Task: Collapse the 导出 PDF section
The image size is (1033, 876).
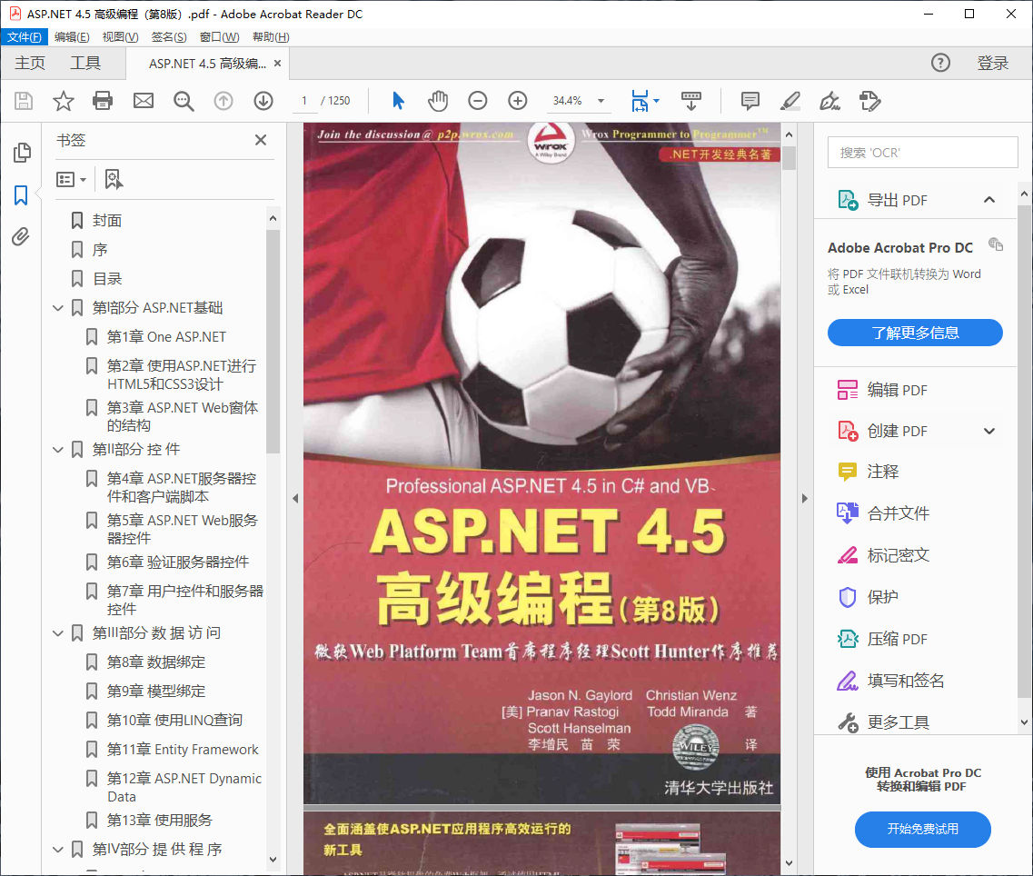Action: 988,200
